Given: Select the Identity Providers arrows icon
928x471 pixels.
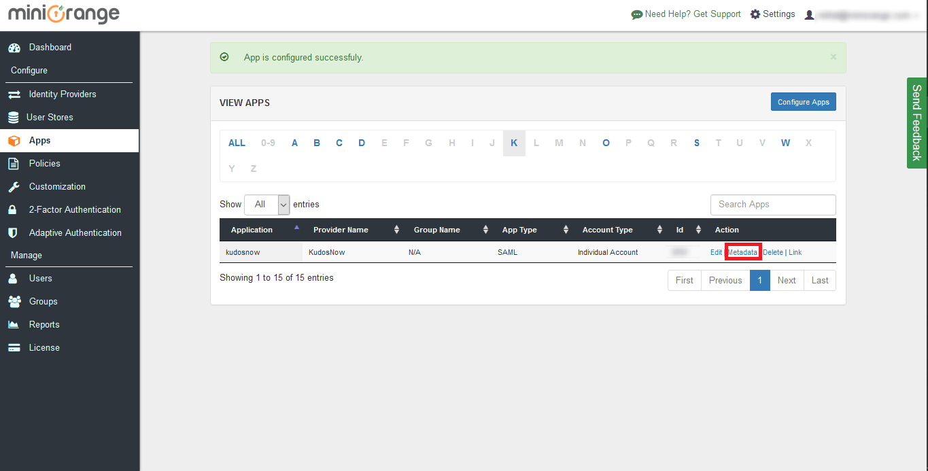Looking at the screenshot, I should [x=14, y=94].
